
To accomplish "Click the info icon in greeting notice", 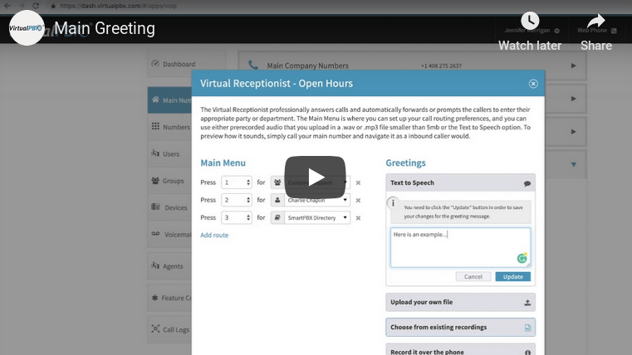I will coord(393,203).
